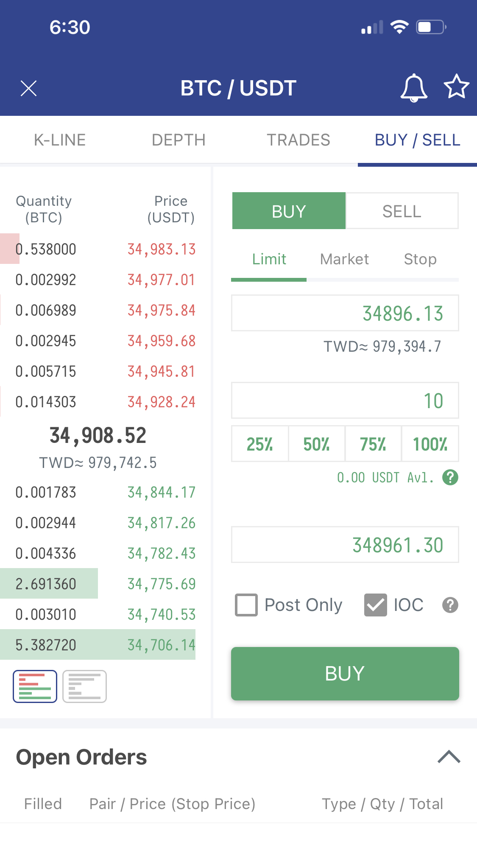Add BTC/USDT to favorites with star
This screenshot has width=477, height=843.
click(456, 87)
